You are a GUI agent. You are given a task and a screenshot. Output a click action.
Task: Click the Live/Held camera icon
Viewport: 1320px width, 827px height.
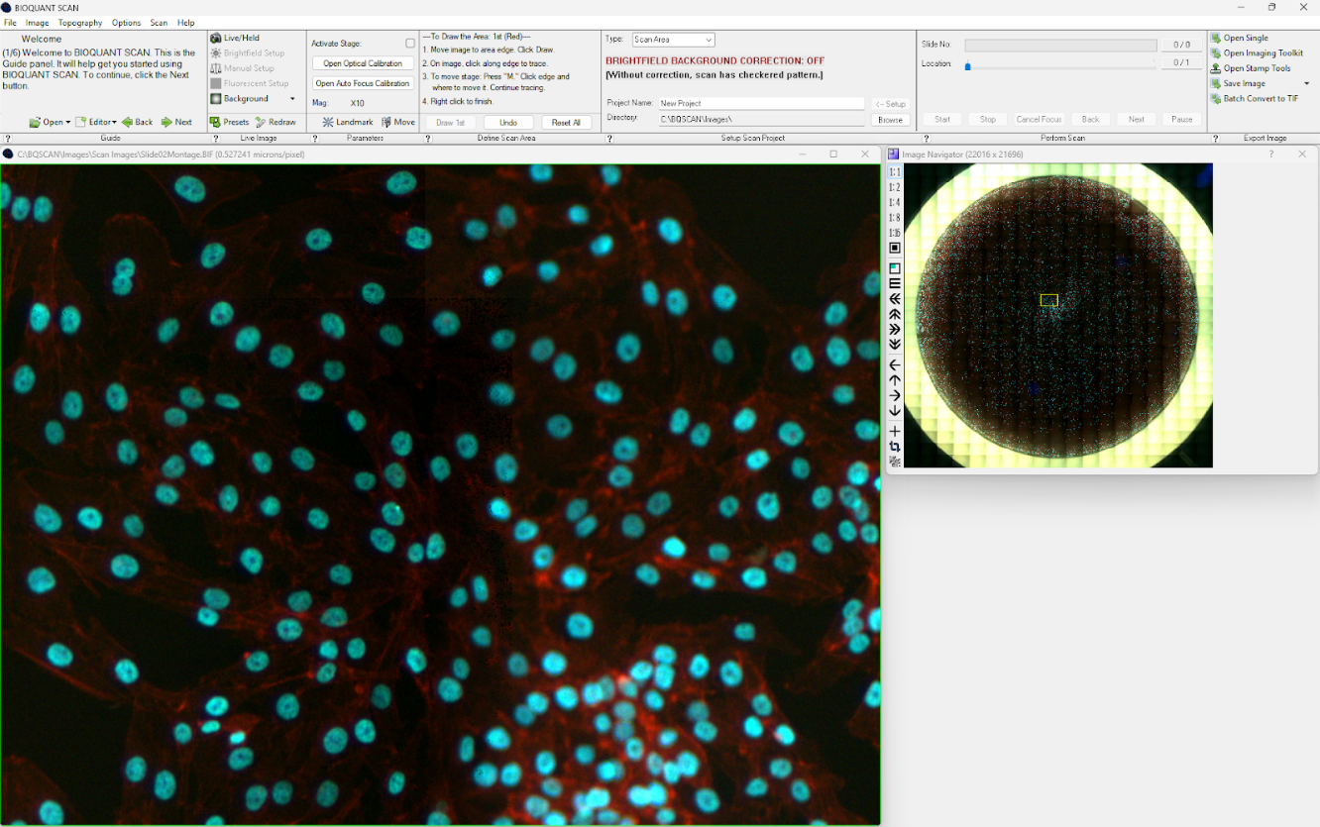coord(215,38)
